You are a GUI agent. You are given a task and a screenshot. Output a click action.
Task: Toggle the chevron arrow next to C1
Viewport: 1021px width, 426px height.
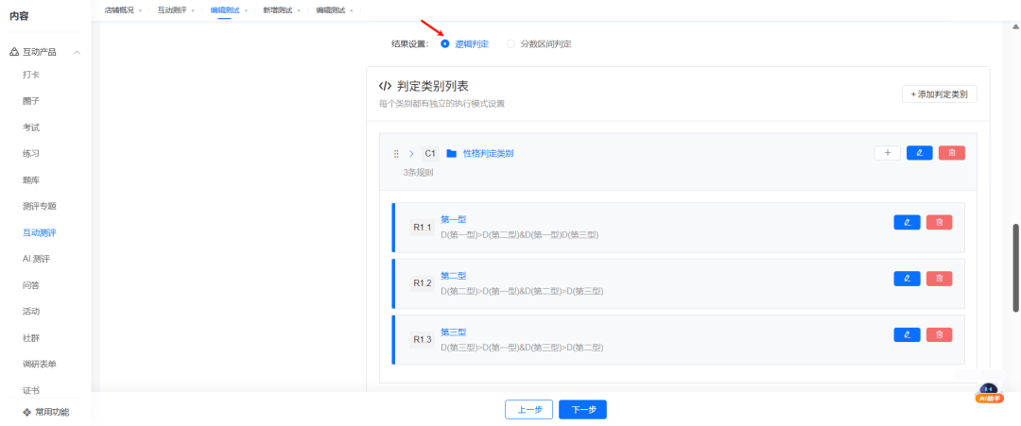pos(412,153)
